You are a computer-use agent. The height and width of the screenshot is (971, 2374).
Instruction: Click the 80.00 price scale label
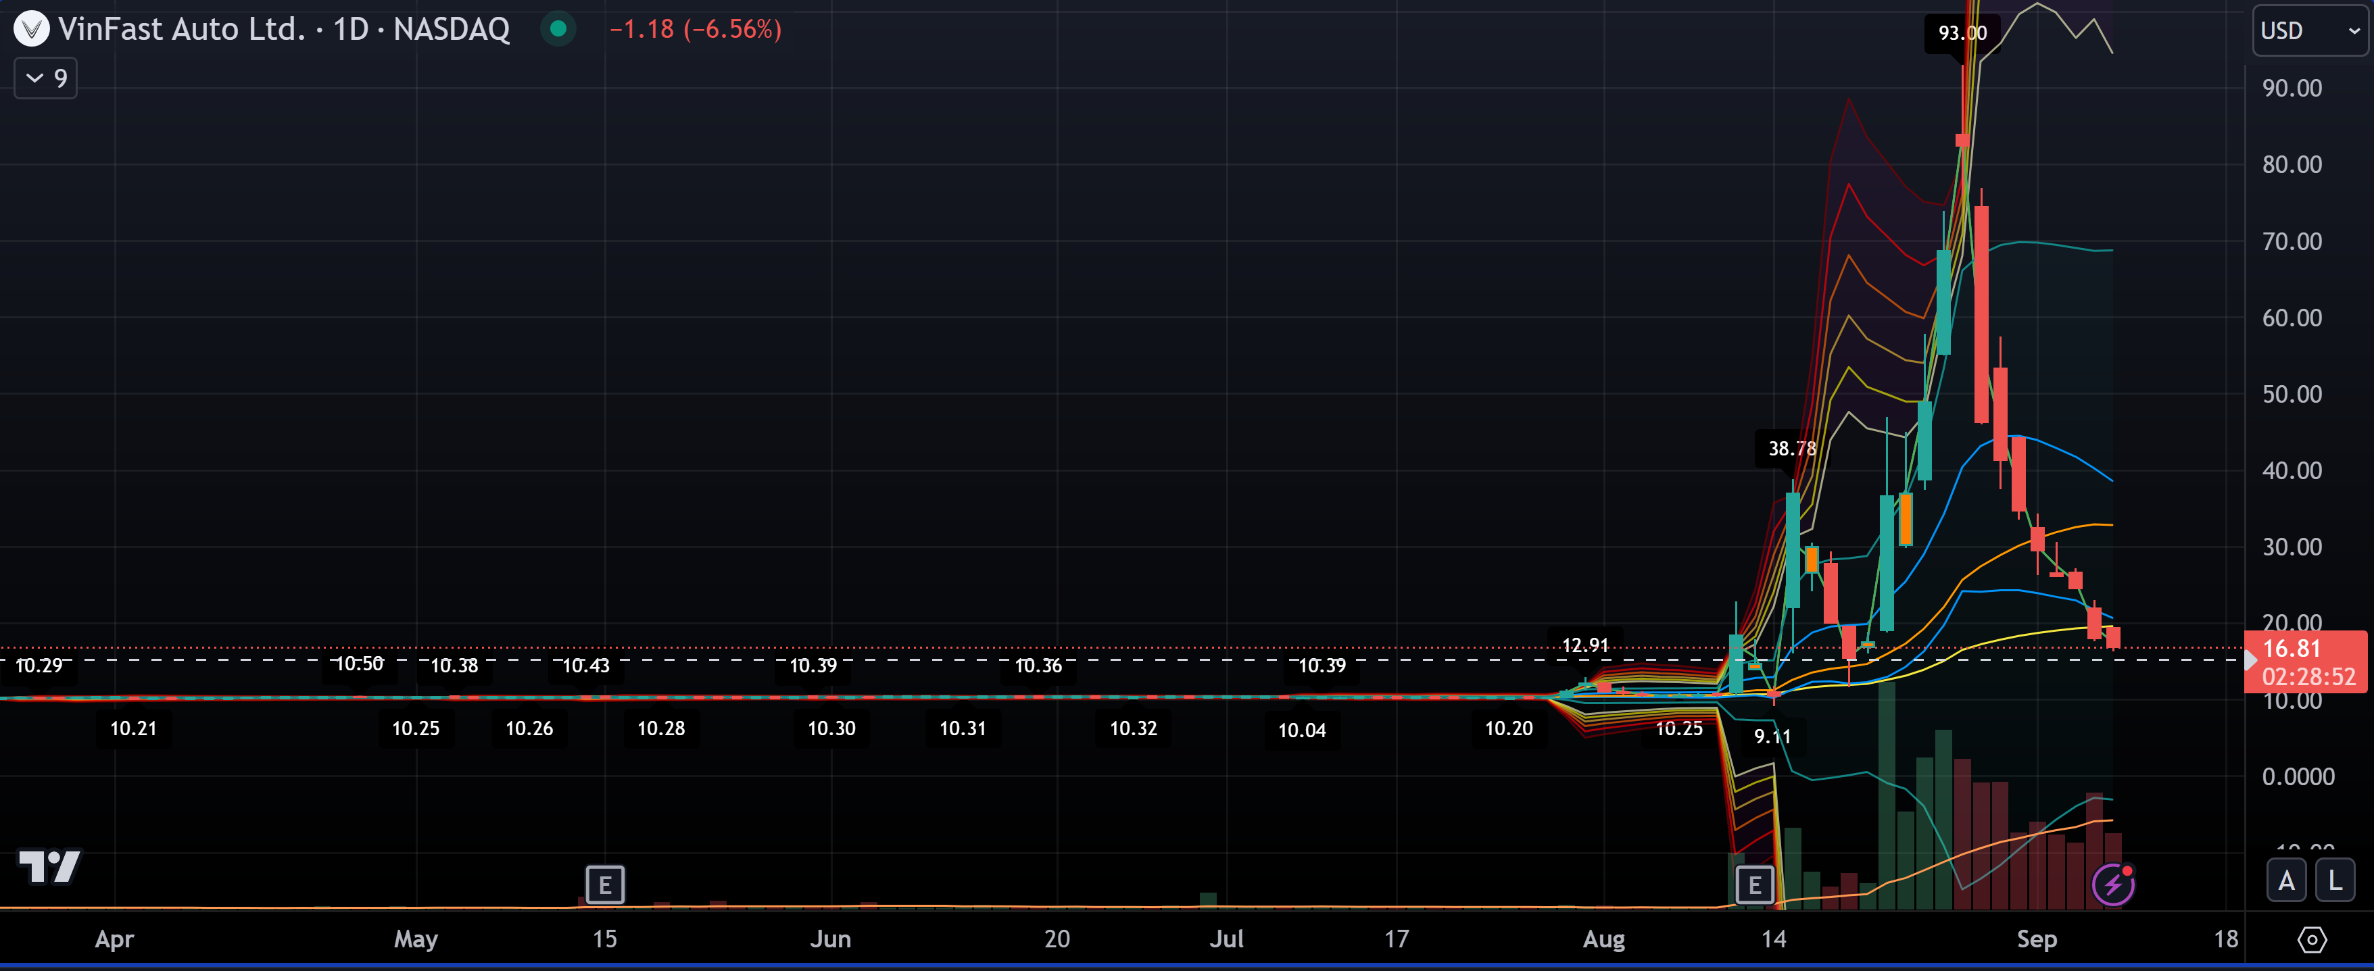pos(2292,165)
